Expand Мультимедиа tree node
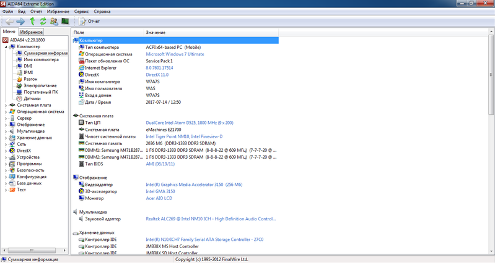The width and height of the screenshot is (495, 263). (6, 131)
